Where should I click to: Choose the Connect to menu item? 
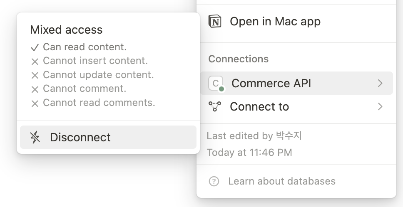click(x=259, y=107)
